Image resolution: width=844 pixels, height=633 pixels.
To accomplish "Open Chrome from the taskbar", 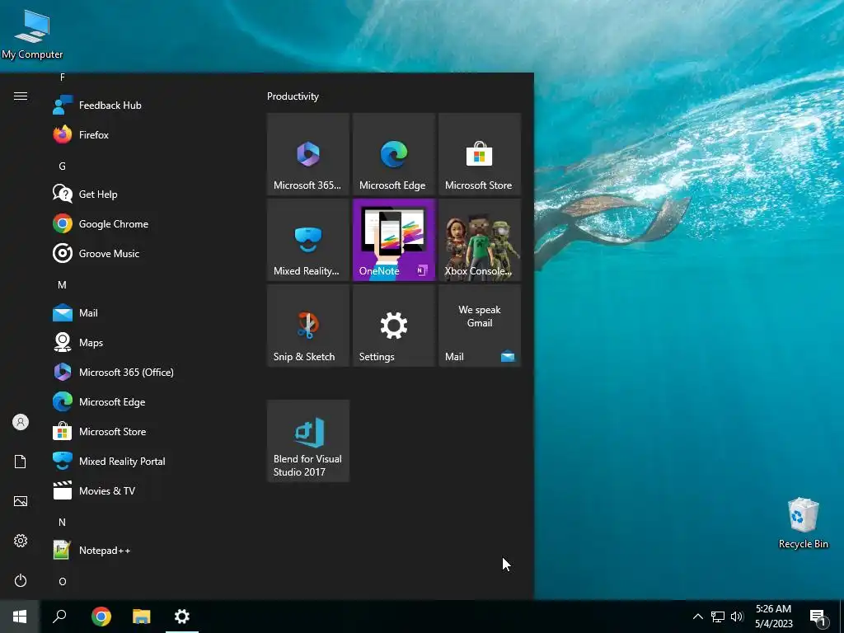I will click(101, 617).
